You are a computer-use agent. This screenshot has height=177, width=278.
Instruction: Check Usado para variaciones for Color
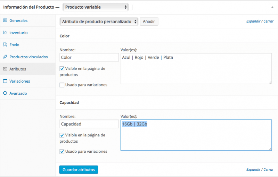(62, 85)
